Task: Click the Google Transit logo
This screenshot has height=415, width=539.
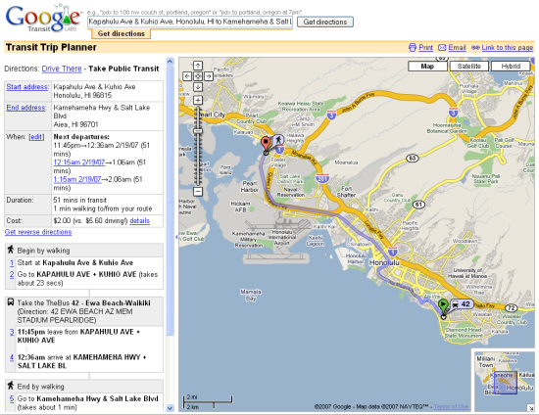Action: pyautogui.click(x=43, y=19)
